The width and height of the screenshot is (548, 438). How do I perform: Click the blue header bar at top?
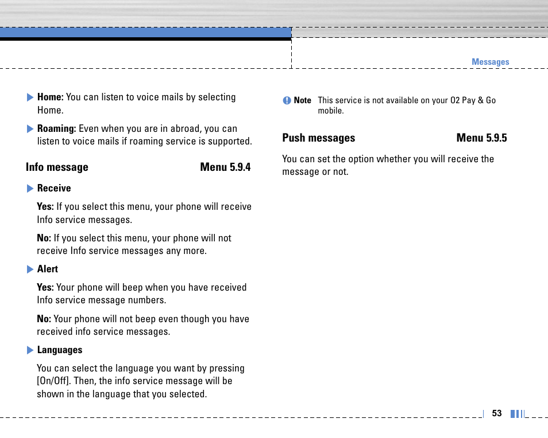[146, 33]
